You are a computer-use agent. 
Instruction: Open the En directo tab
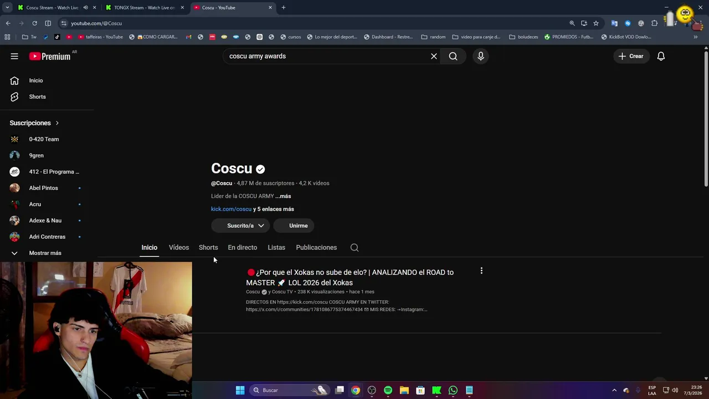pyautogui.click(x=243, y=247)
